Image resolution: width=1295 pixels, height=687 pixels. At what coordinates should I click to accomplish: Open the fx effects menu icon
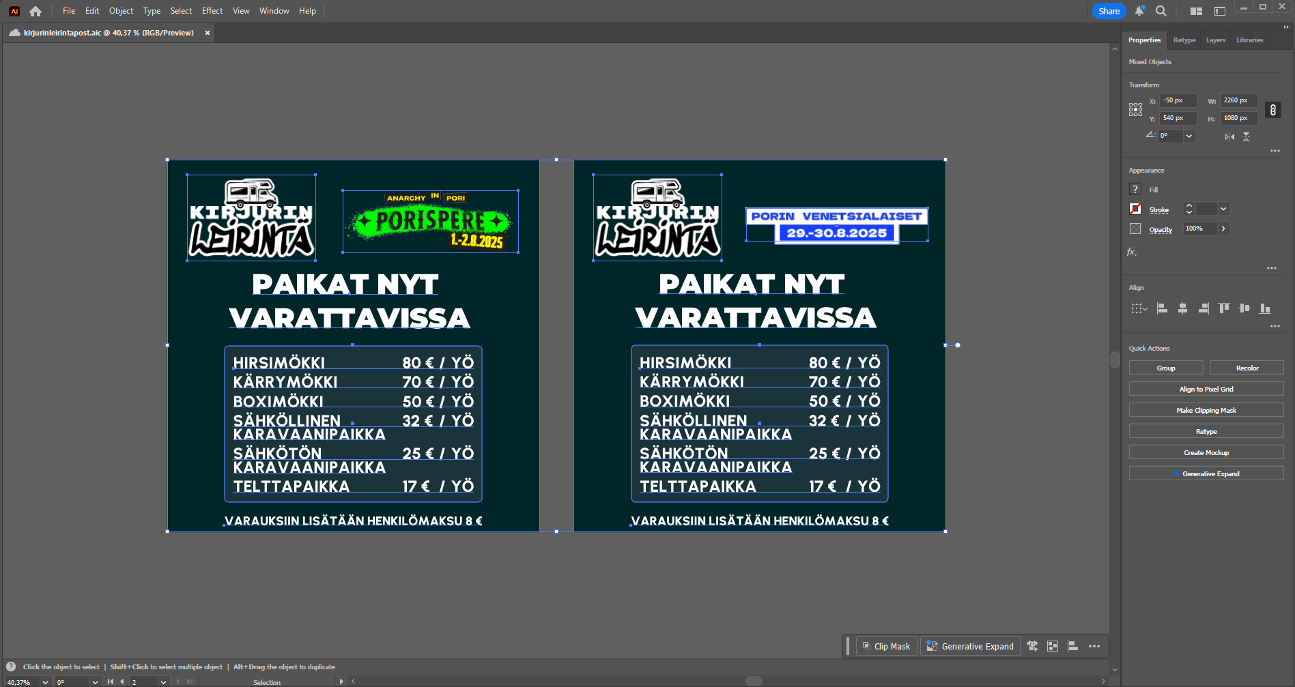click(x=1132, y=252)
